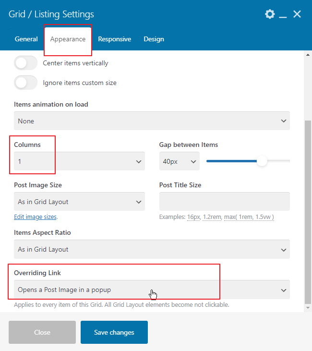The image size is (312, 351).
Task: Follow the Edit image sizes link
Action: (35, 217)
